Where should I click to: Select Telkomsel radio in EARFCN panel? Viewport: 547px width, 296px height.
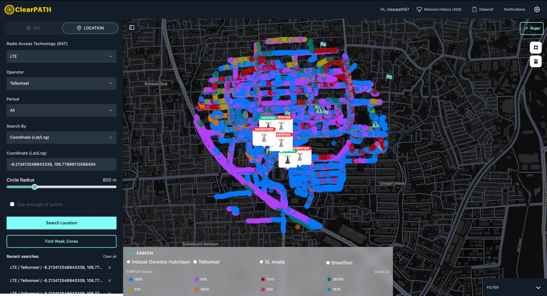pos(195,262)
